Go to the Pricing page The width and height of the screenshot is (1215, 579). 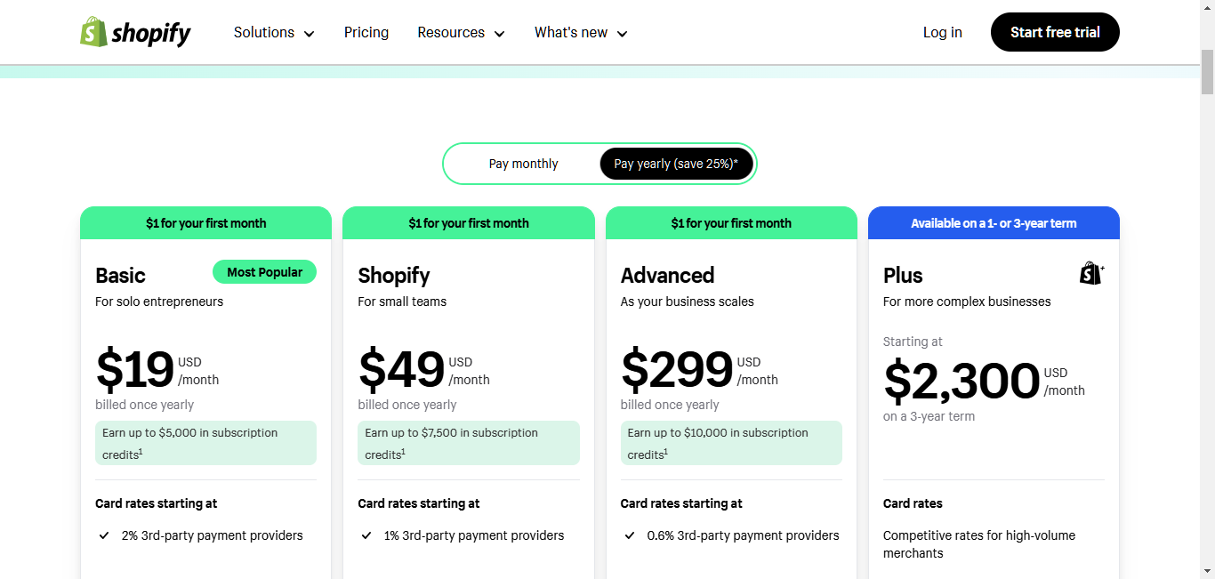pos(366,33)
